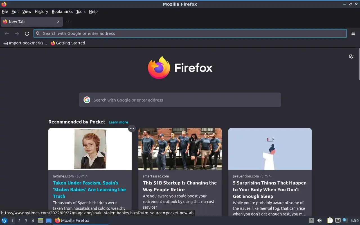Open the File menu

click(x=5, y=12)
